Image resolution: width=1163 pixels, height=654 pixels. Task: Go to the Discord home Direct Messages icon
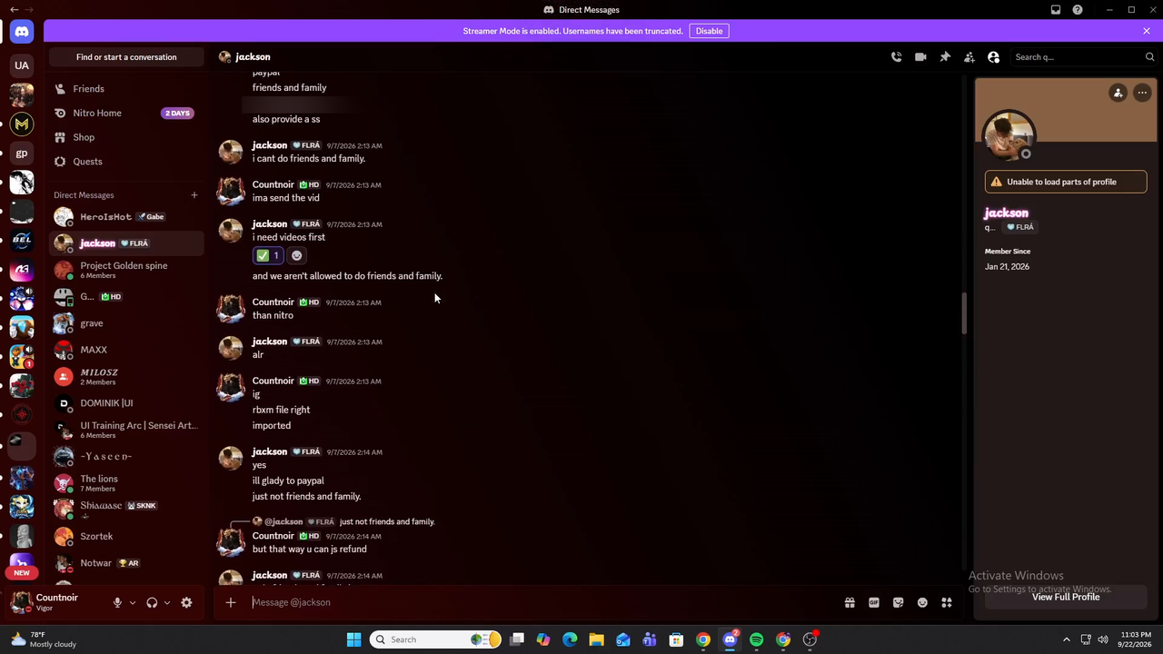coord(22,32)
